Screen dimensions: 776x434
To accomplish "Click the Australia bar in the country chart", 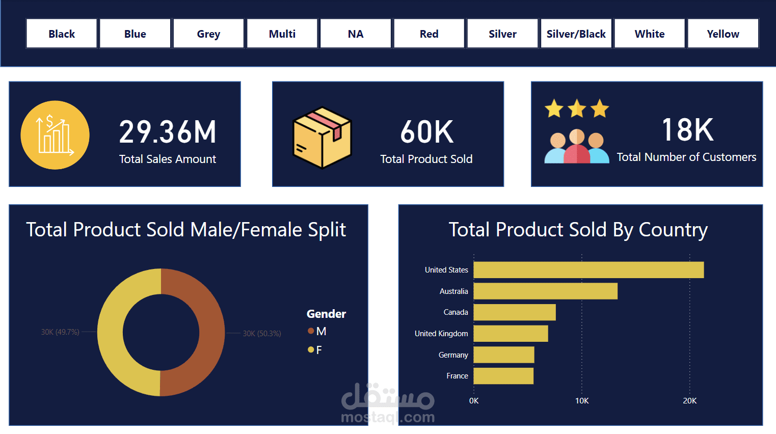I will tap(545, 291).
